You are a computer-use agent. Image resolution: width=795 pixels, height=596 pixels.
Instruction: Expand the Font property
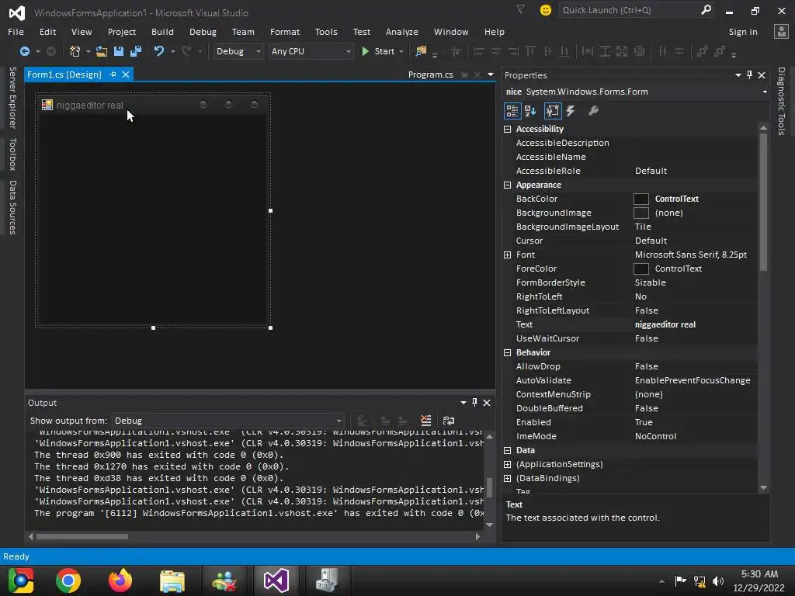pyautogui.click(x=507, y=255)
